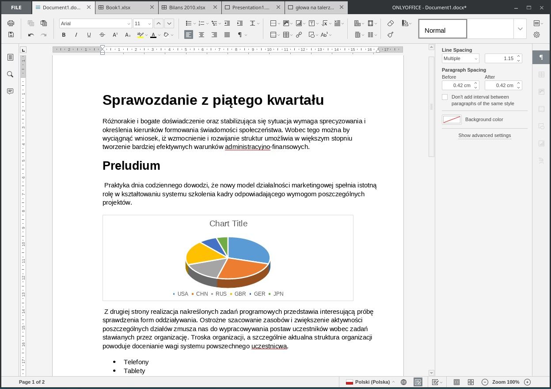Insert an equation with the Equation icon

click(x=324, y=23)
